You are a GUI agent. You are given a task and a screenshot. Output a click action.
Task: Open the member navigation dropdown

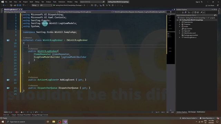point(140,12)
